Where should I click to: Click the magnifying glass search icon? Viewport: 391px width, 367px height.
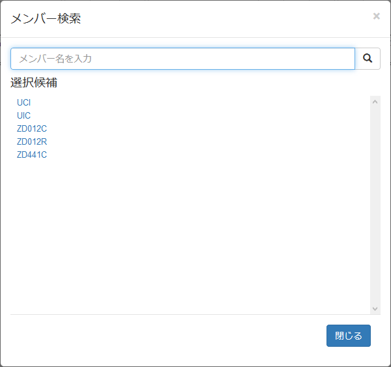point(368,59)
